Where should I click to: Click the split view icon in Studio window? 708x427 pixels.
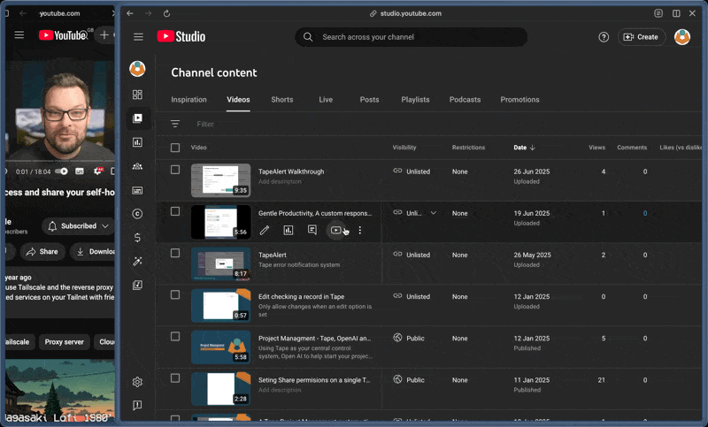[x=676, y=13]
